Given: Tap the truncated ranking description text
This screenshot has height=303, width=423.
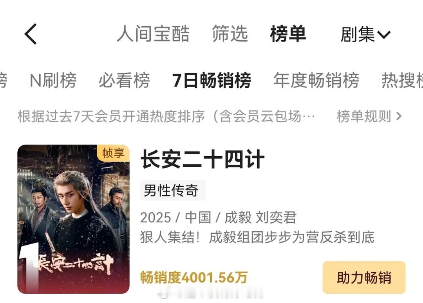Looking at the screenshot, I should pyautogui.click(x=166, y=116).
